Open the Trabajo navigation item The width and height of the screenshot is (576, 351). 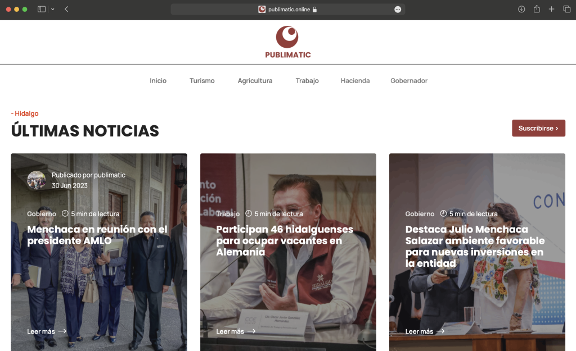pyautogui.click(x=307, y=81)
